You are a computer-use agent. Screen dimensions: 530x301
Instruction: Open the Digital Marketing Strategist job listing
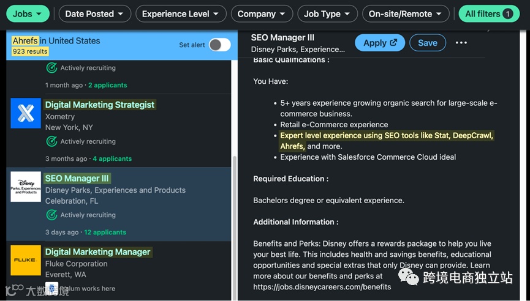pyautogui.click(x=100, y=105)
